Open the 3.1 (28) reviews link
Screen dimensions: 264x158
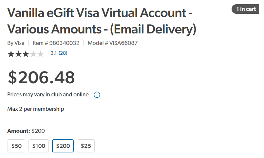[x=59, y=53]
